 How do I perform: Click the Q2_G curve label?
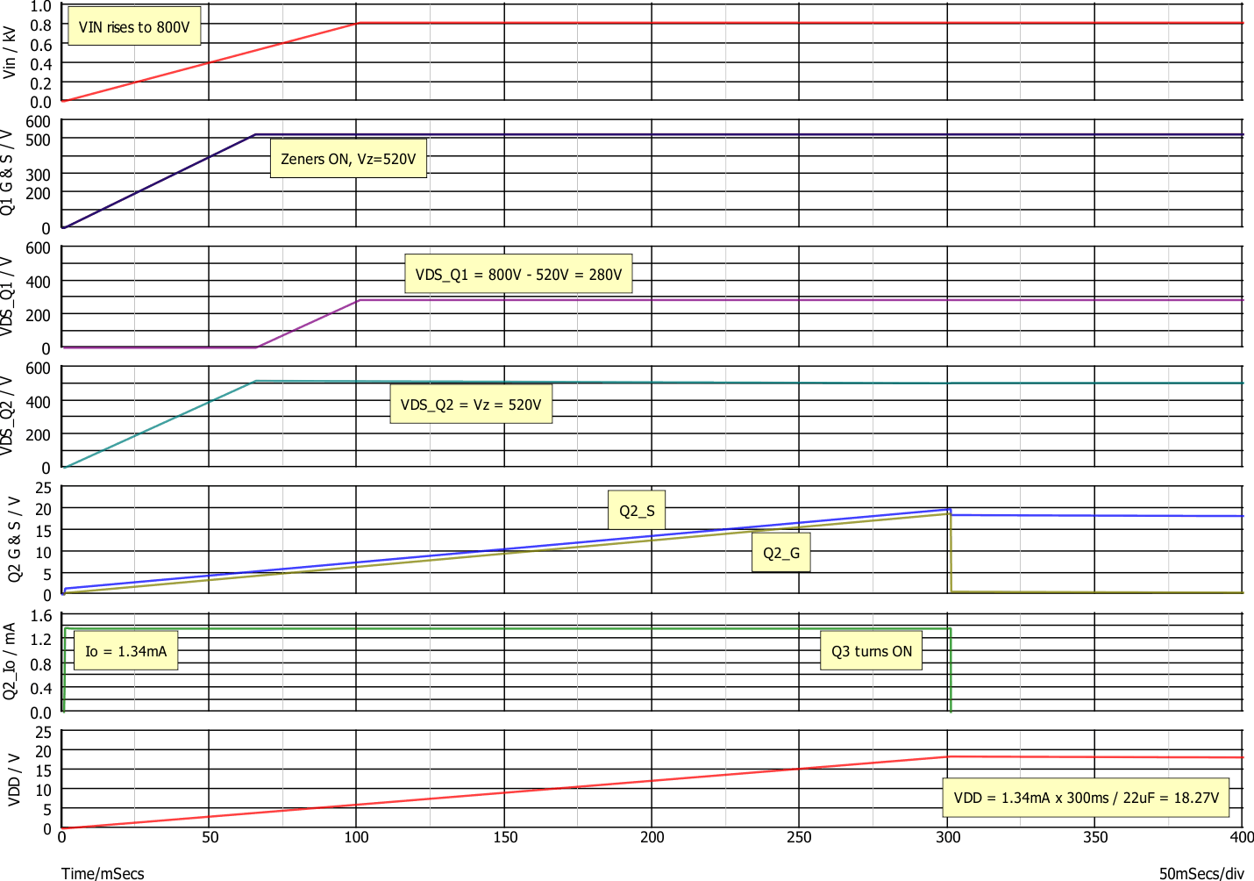[780, 552]
